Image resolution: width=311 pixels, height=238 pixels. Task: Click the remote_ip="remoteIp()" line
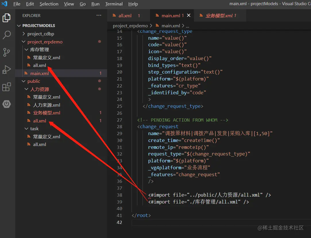pyautogui.click(x=178, y=147)
